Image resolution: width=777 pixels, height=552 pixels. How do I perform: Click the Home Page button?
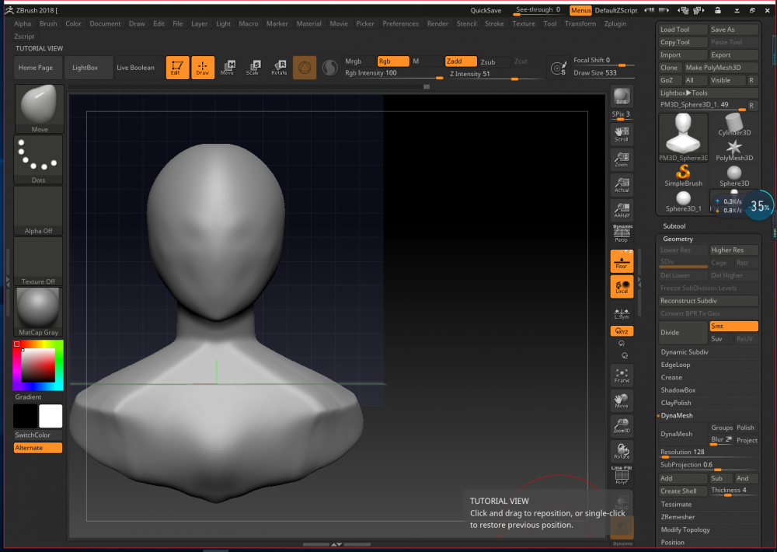coord(38,68)
